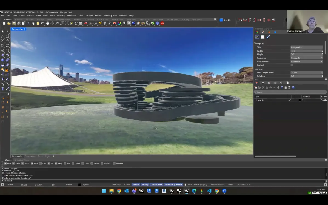This screenshot has height=205, width=328.
Task: Toggle the Ortho status bar button
Action: (x=127, y=185)
